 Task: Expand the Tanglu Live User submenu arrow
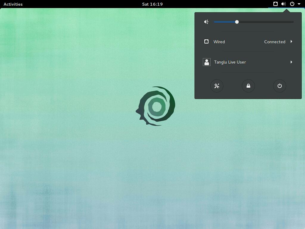[x=291, y=62]
